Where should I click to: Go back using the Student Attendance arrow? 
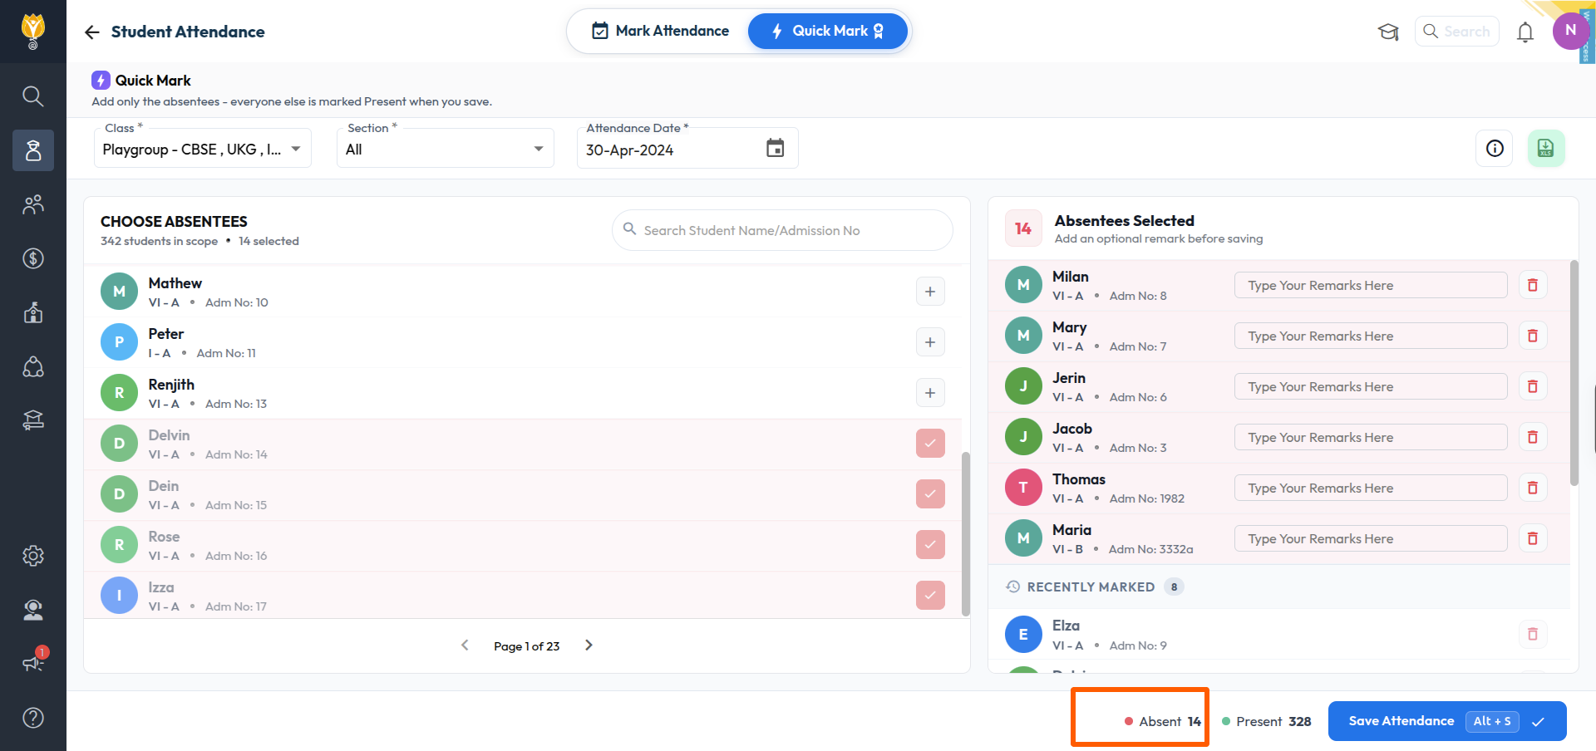coord(91,32)
